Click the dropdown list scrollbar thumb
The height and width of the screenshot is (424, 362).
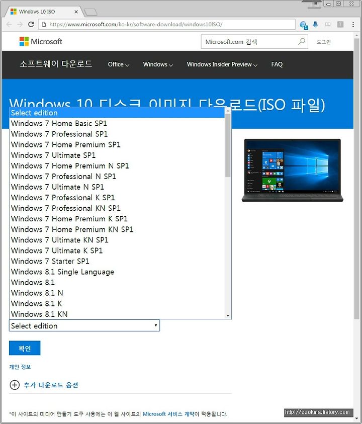coord(228,145)
